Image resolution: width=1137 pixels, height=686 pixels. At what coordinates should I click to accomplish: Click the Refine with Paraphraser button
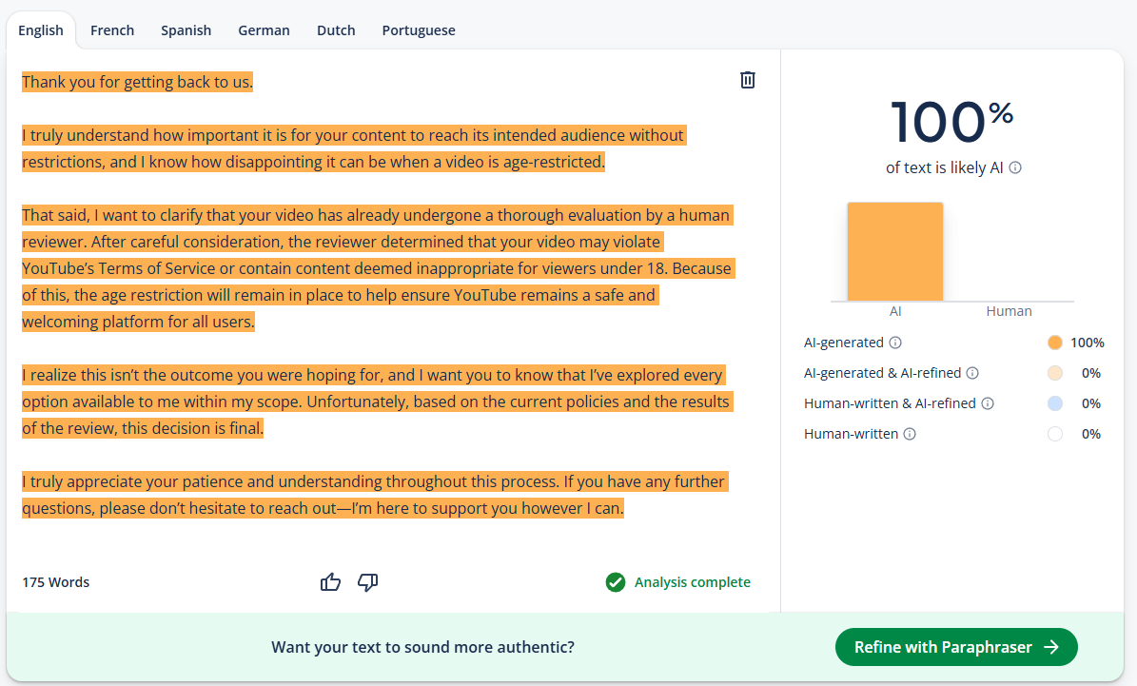(956, 647)
